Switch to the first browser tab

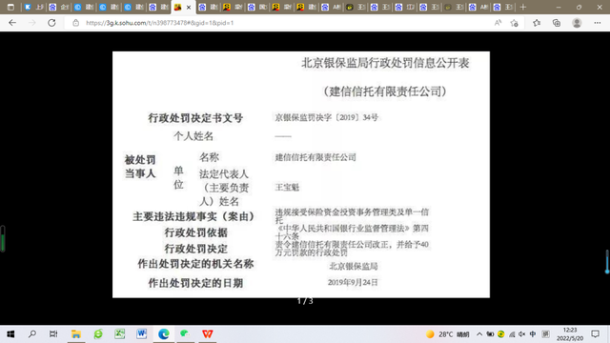(x=33, y=7)
